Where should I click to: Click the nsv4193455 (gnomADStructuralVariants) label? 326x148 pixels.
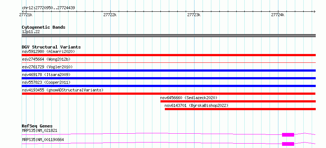(x=63, y=90)
